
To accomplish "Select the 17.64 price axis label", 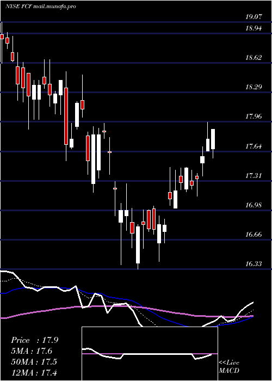I will tap(254, 146).
